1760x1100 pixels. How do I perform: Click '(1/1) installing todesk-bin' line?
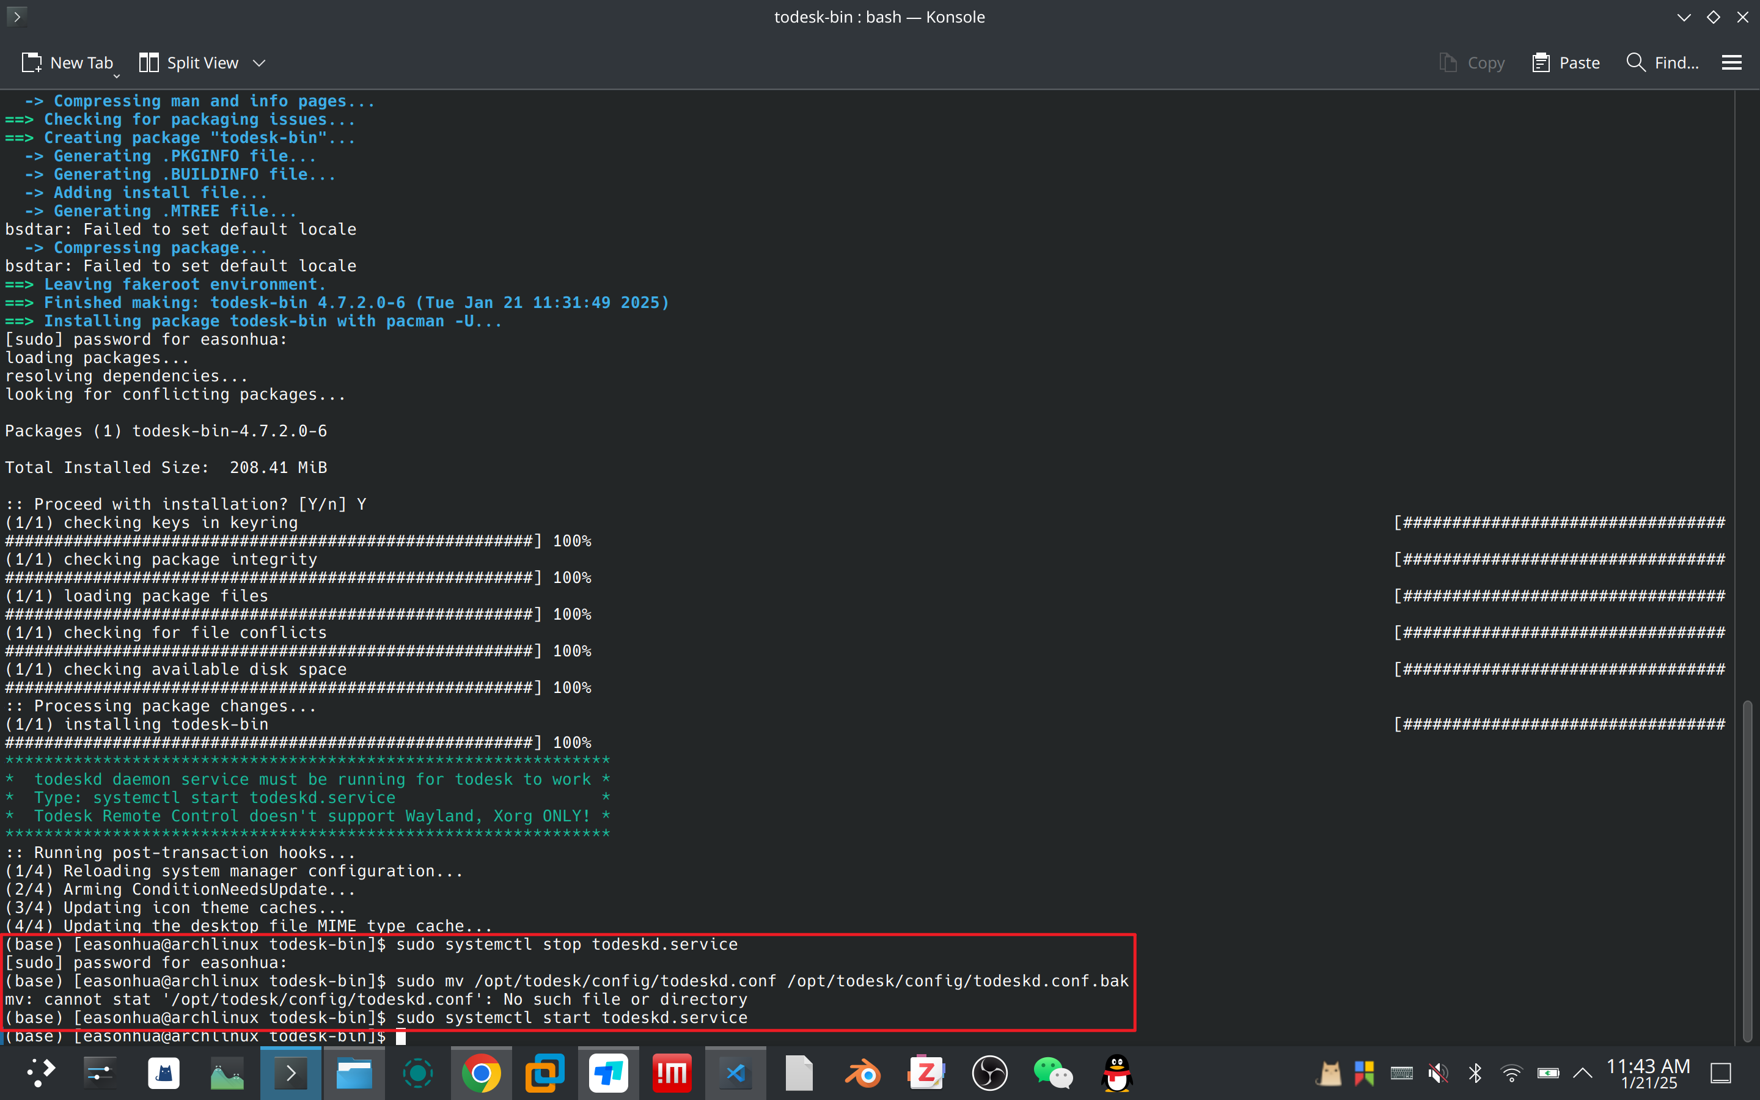tap(137, 725)
